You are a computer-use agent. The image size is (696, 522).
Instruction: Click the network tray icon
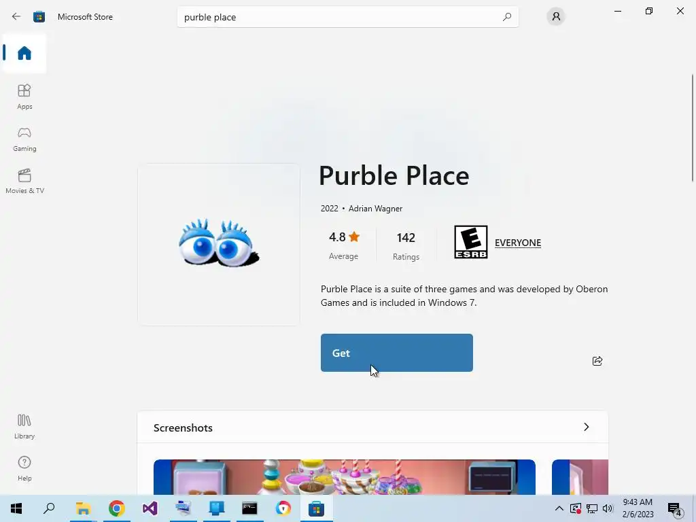point(592,508)
